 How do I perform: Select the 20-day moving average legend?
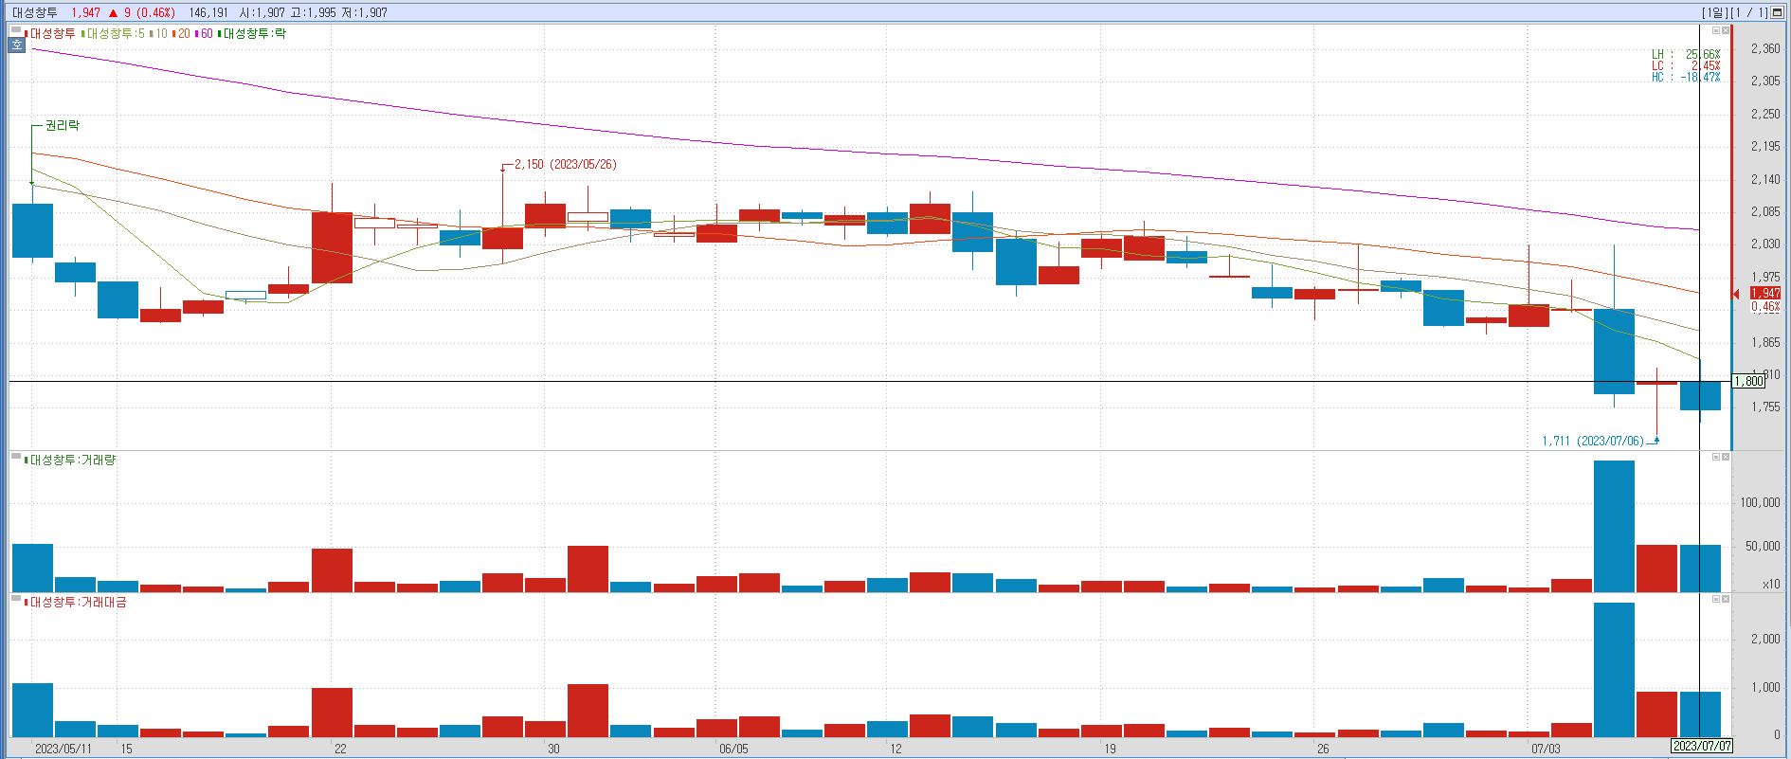point(183,33)
